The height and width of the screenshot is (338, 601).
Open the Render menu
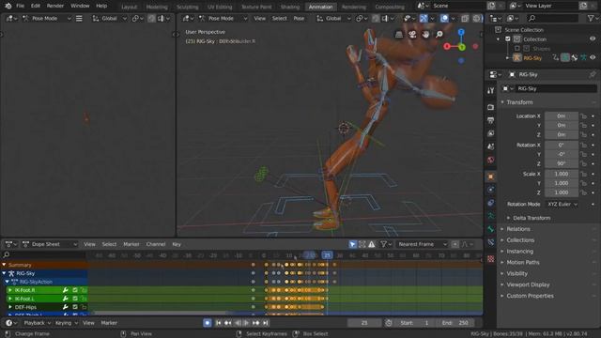click(x=55, y=6)
